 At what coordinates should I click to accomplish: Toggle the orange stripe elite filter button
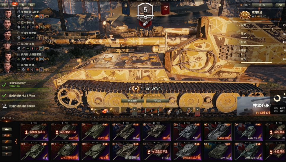tap(7, 141)
